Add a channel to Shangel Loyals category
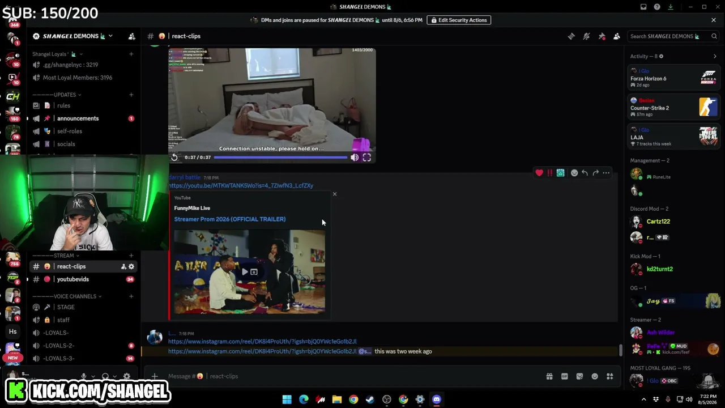The image size is (725, 408). coord(131,54)
